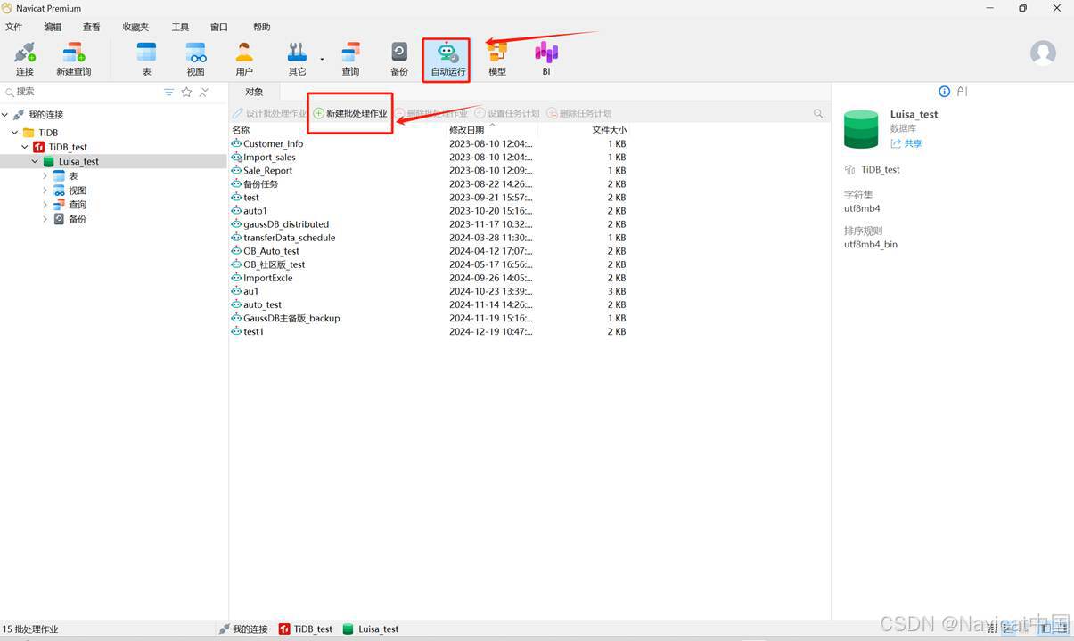
Task: Click TiDB_test in the status bar
Action: 306,629
